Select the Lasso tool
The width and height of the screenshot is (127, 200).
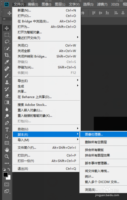coord(7,42)
